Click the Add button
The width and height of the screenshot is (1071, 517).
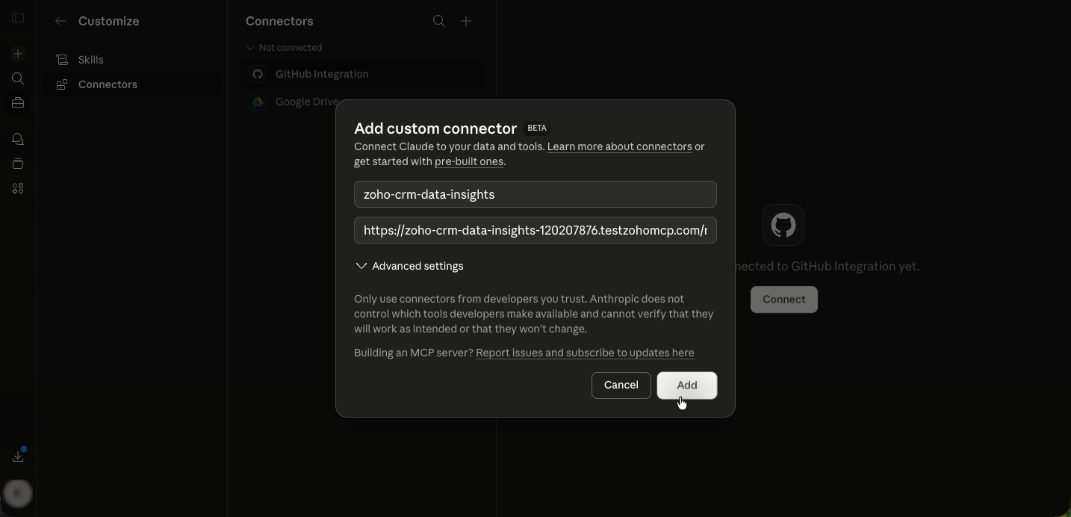click(x=687, y=386)
